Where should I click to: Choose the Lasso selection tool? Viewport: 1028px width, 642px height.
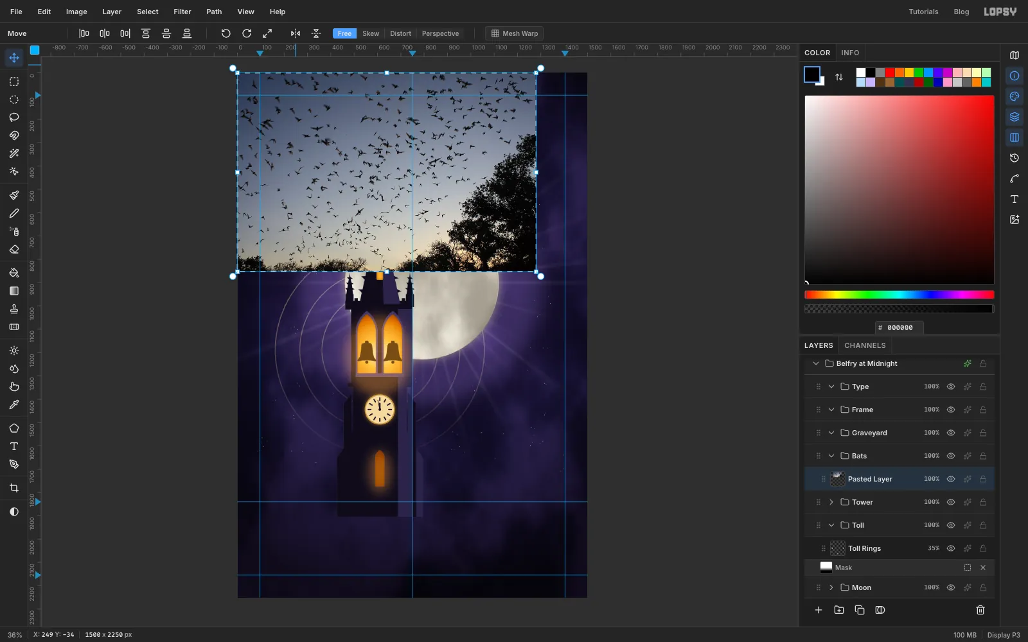tap(14, 117)
